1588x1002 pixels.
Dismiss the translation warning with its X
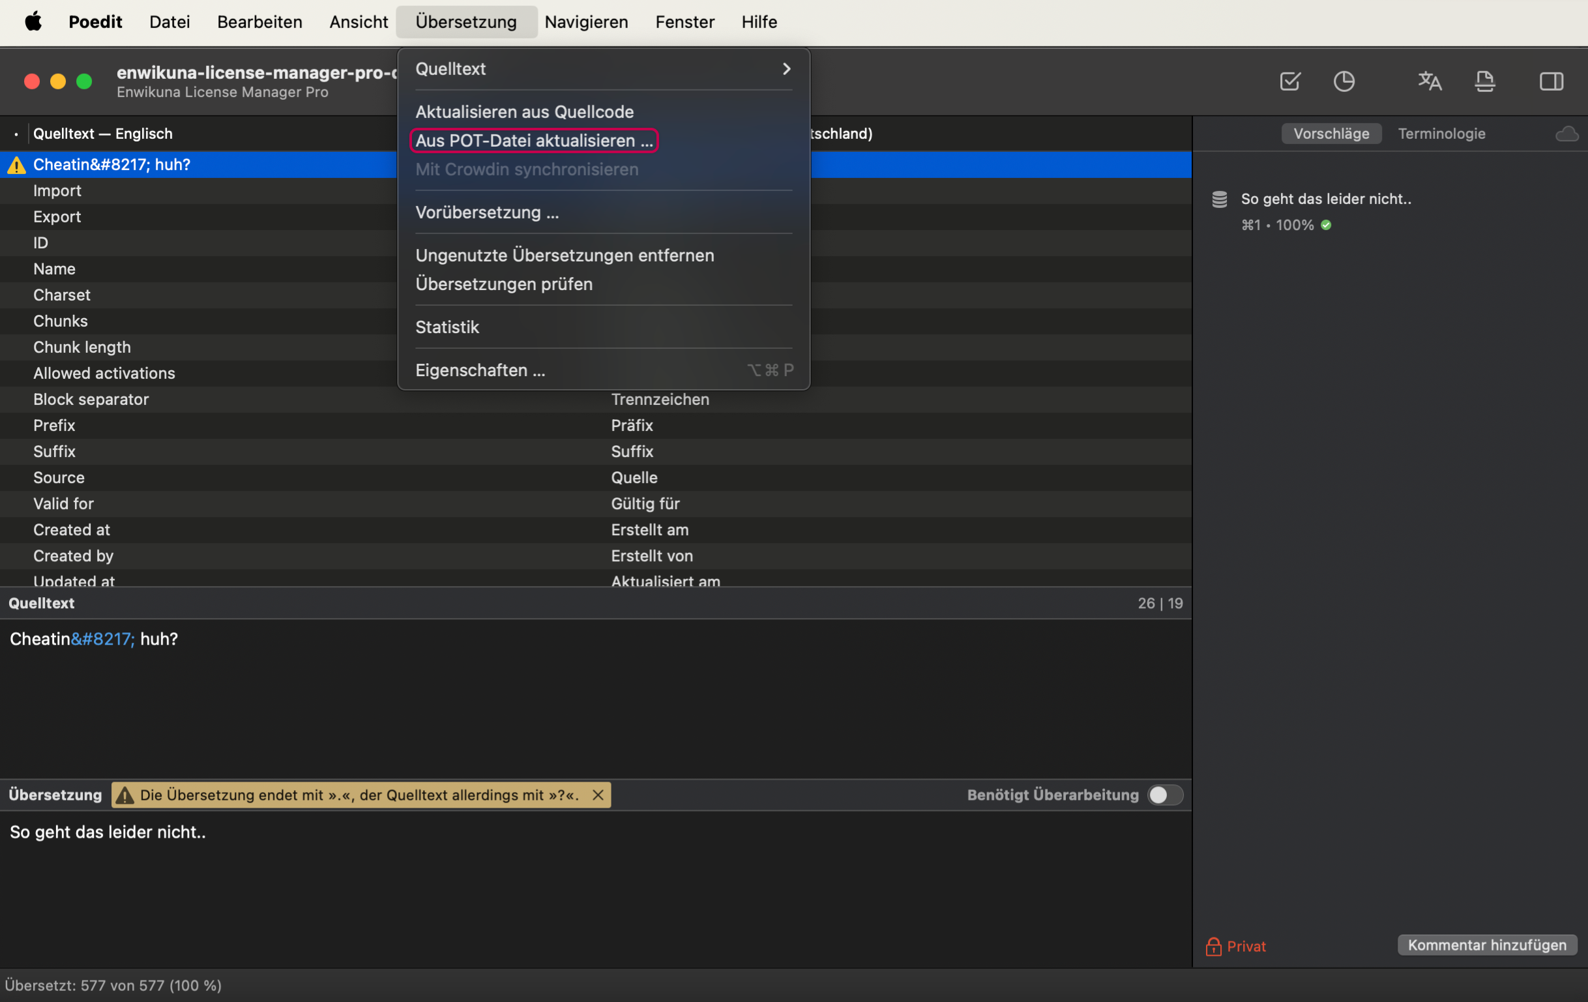point(598,795)
